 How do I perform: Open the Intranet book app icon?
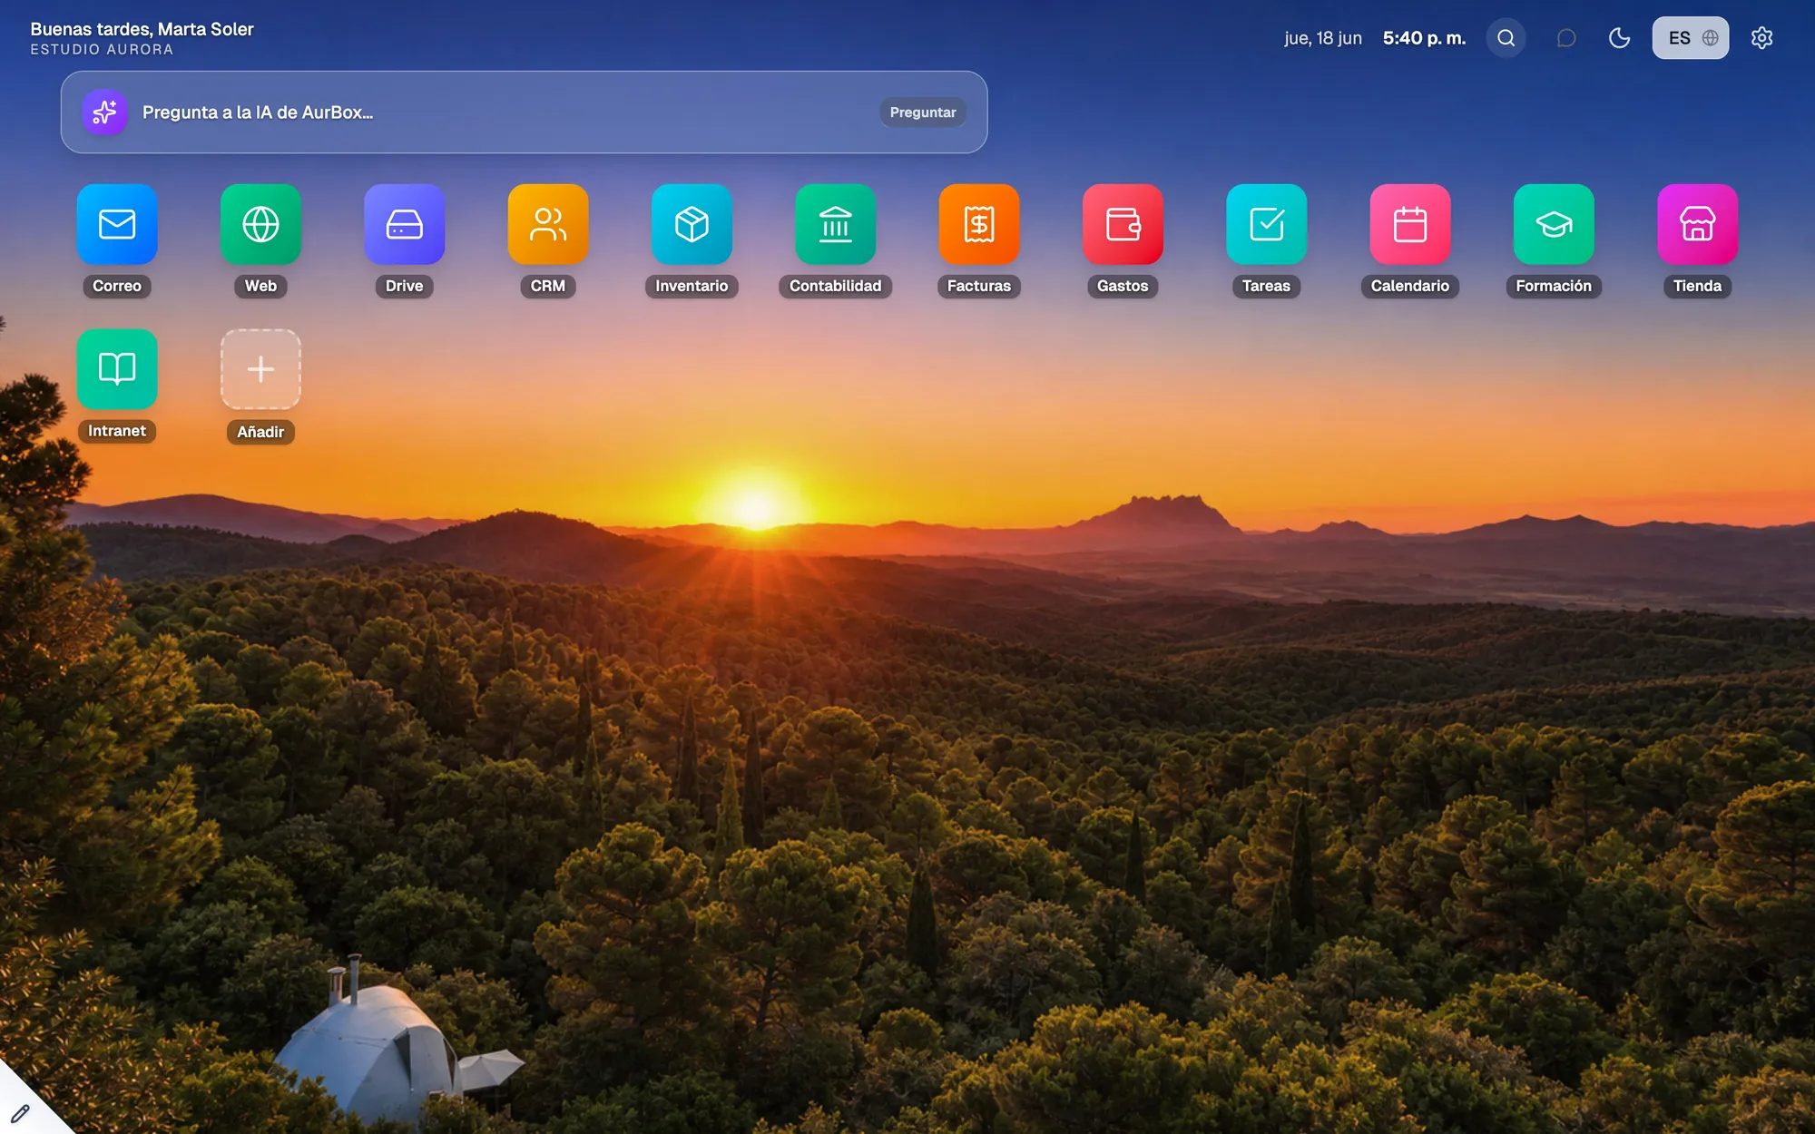point(117,369)
